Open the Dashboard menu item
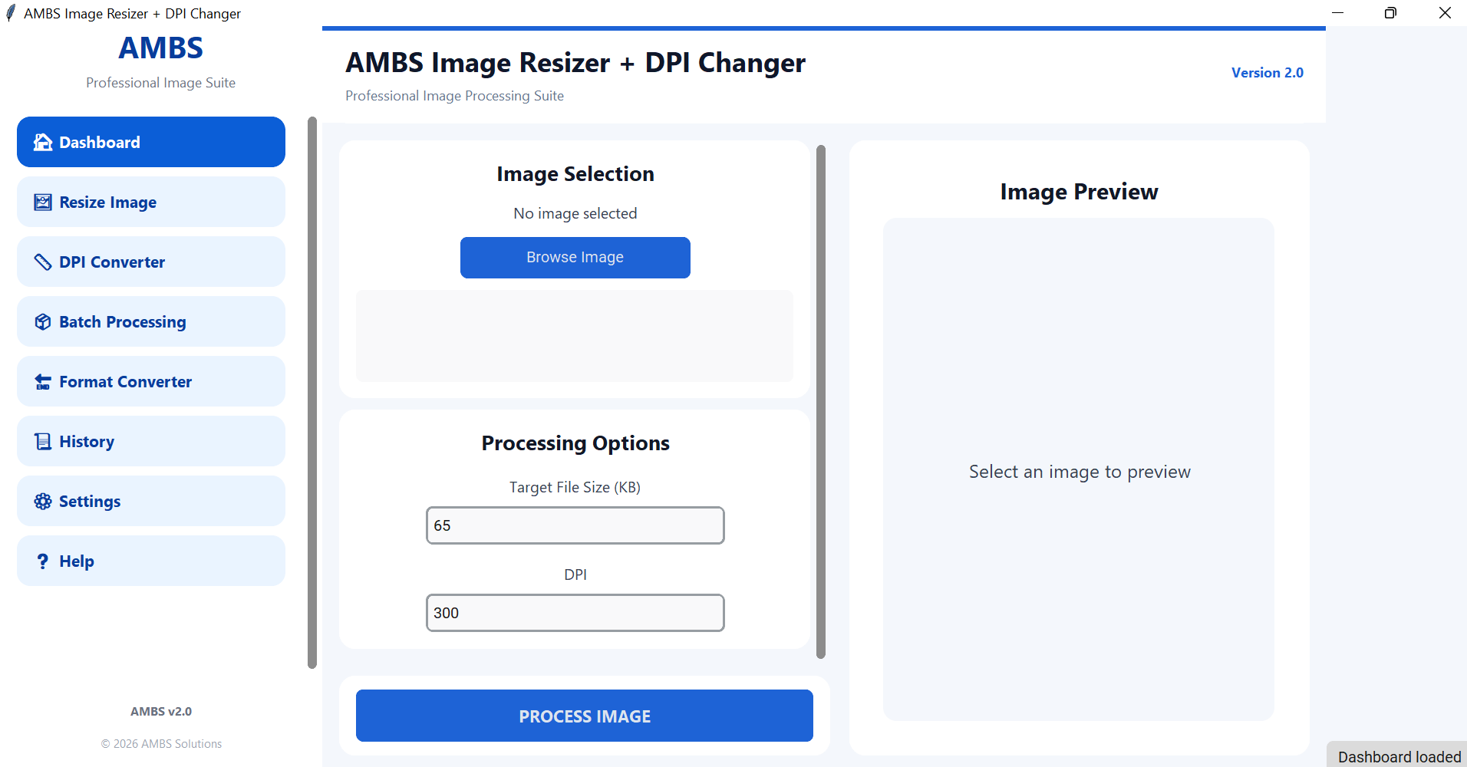1467x767 pixels. 151,142
